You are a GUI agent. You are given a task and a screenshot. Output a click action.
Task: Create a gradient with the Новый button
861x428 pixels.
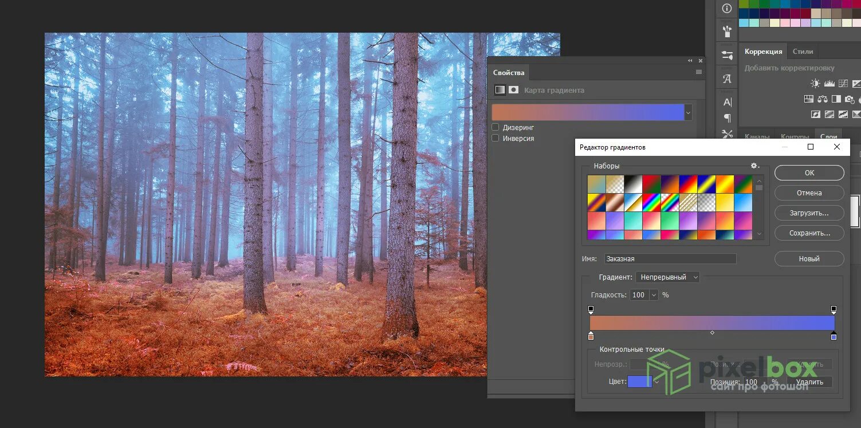pyautogui.click(x=809, y=258)
